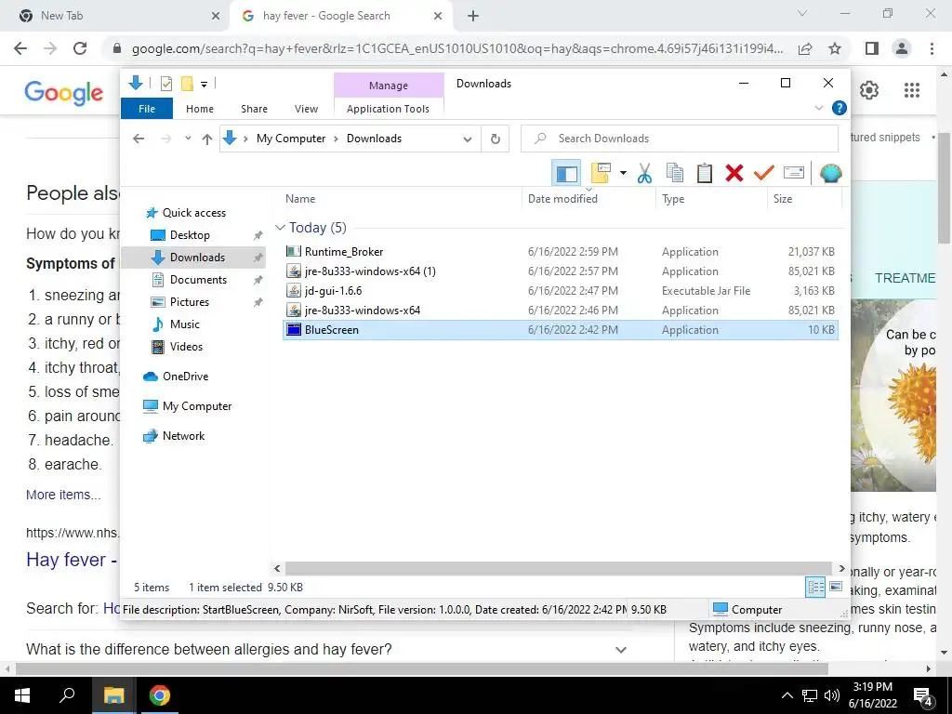
Task: Click the folder options toolbar icon
Action: [601, 173]
